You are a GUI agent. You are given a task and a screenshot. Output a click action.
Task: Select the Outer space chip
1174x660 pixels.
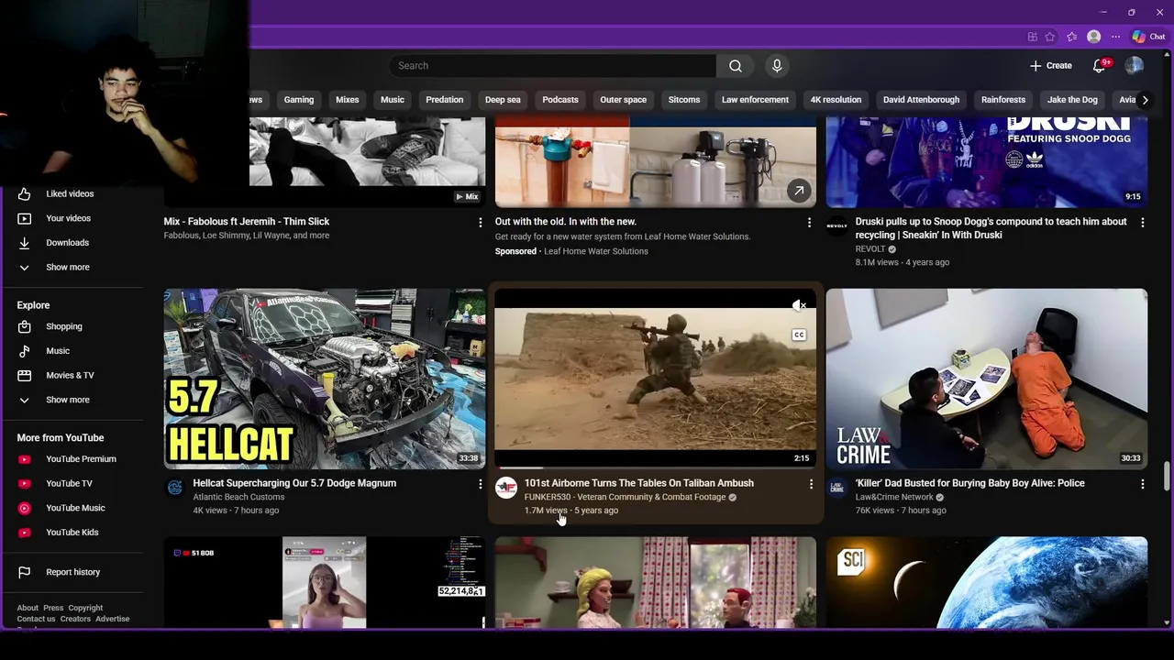[624, 100]
